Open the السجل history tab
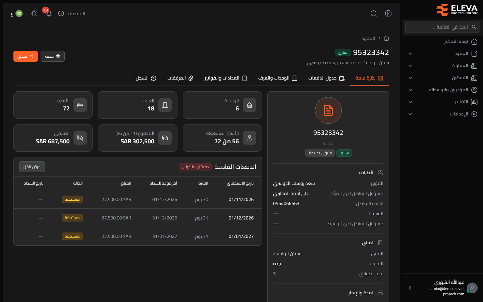This screenshot has height=302, width=483. 146,78
